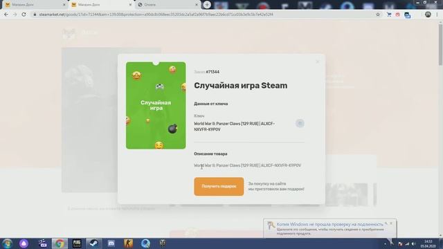The width and height of the screenshot is (443, 249).
Task: Open the blue Q application in taskbar
Action: coord(145,243)
